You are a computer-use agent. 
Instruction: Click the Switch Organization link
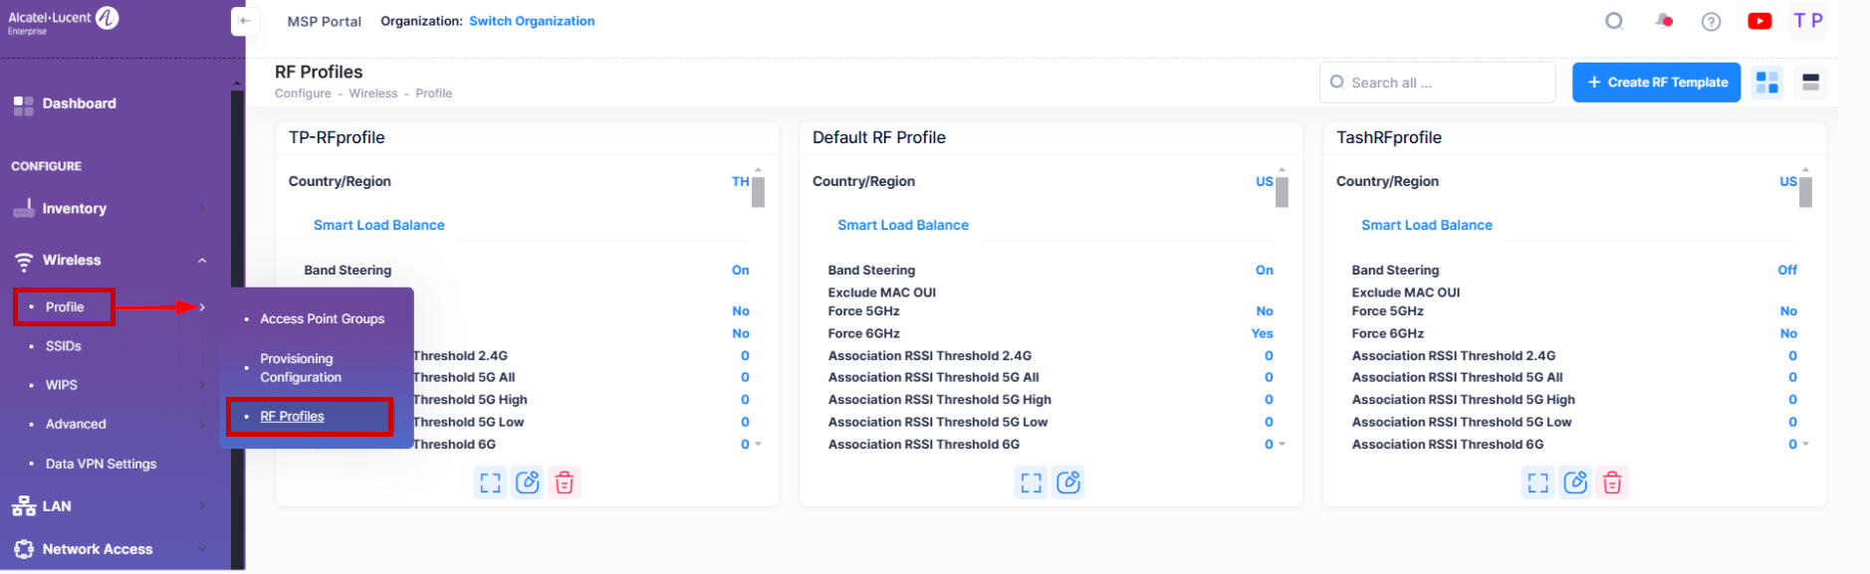click(532, 21)
